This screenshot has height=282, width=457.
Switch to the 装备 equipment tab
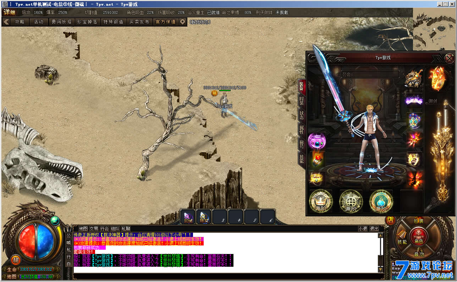pyautogui.click(x=301, y=86)
